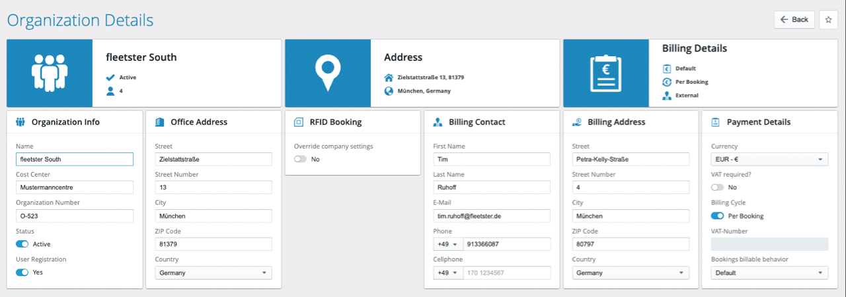Click the Office Address Street field
Viewport: 846px width, 297px height.
[213, 159]
